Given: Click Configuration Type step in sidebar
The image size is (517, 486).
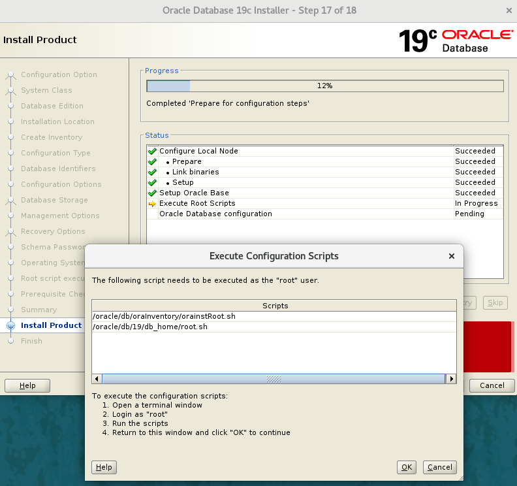Looking at the screenshot, I should pos(55,153).
